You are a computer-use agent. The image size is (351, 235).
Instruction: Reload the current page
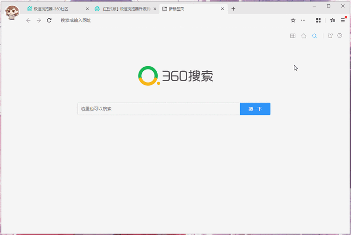pos(49,21)
